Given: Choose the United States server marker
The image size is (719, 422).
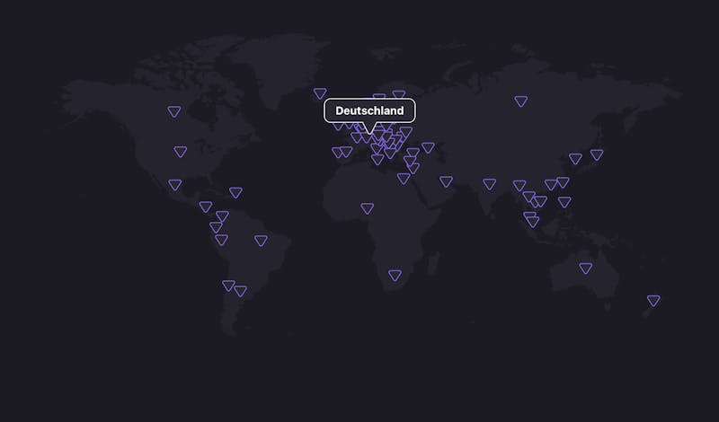Looking at the screenshot, I should coord(181,152).
